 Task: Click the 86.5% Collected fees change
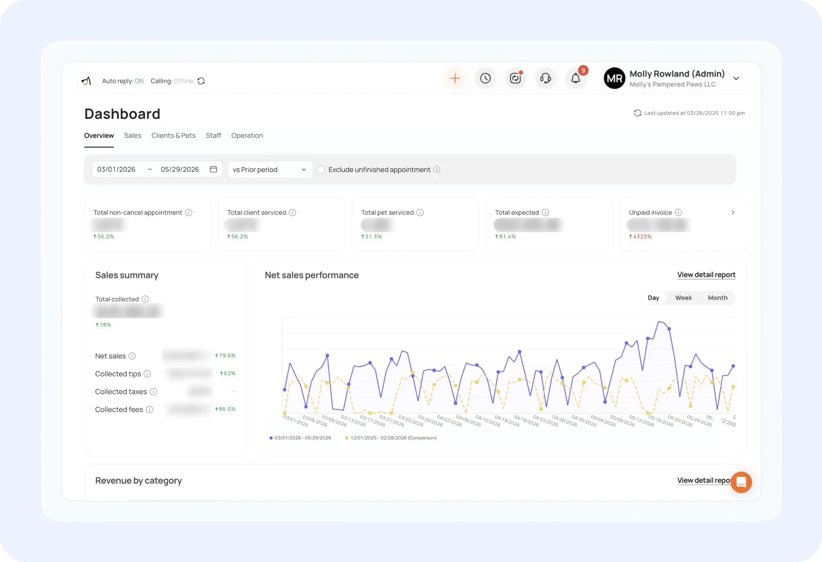(225, 409)
